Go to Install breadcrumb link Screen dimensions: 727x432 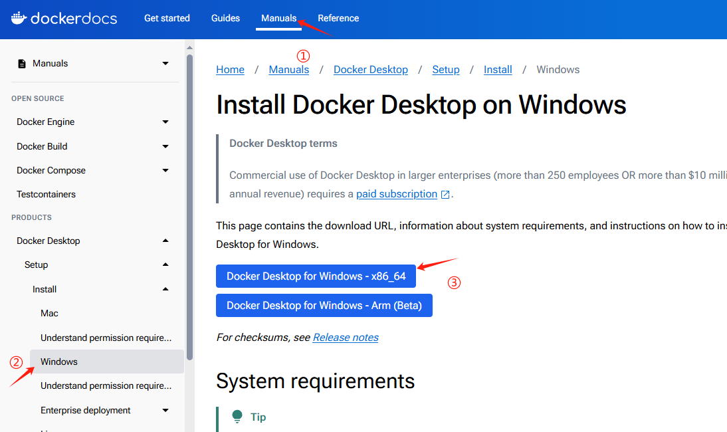[x=498, y=70]
